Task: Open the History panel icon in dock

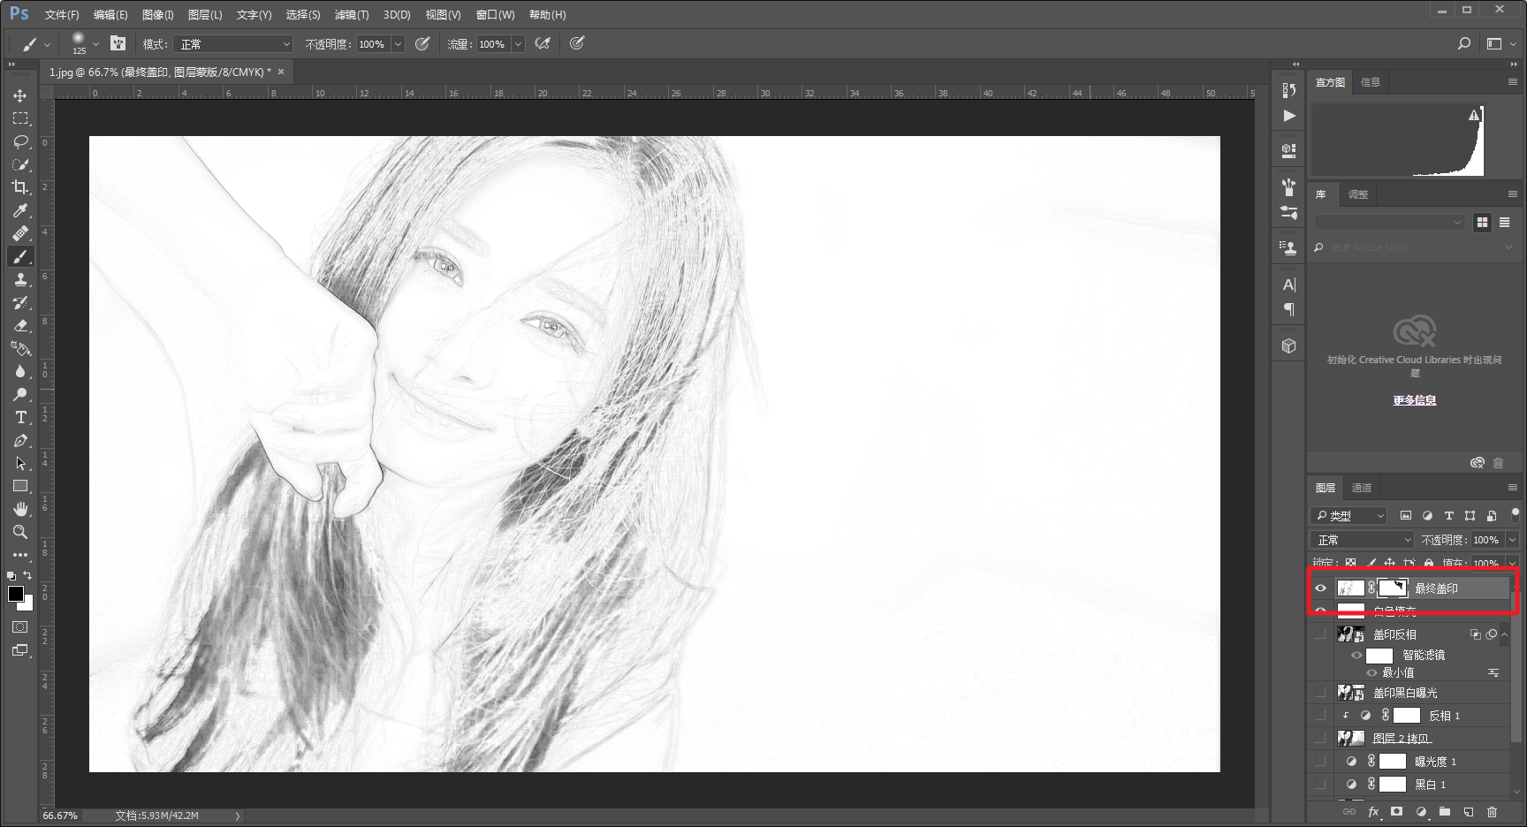Action: click(x=1289, y=90)
